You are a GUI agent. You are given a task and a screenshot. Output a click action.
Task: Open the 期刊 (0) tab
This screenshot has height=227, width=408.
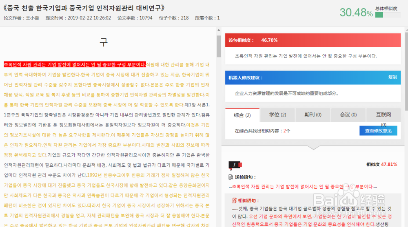click(x=313, y=115)
